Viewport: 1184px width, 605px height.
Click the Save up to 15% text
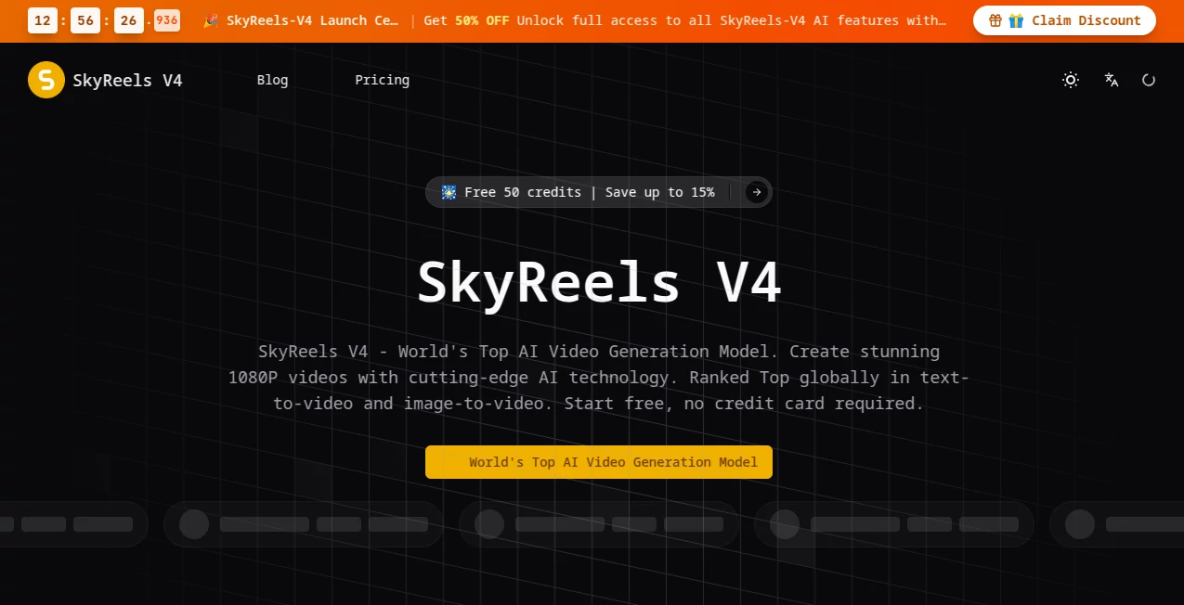pyautogui.click(x=660, y=192)
